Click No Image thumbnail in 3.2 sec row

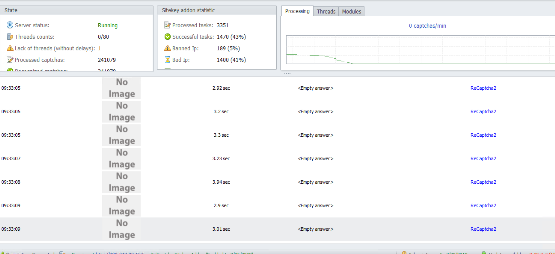tap(122, 112)
